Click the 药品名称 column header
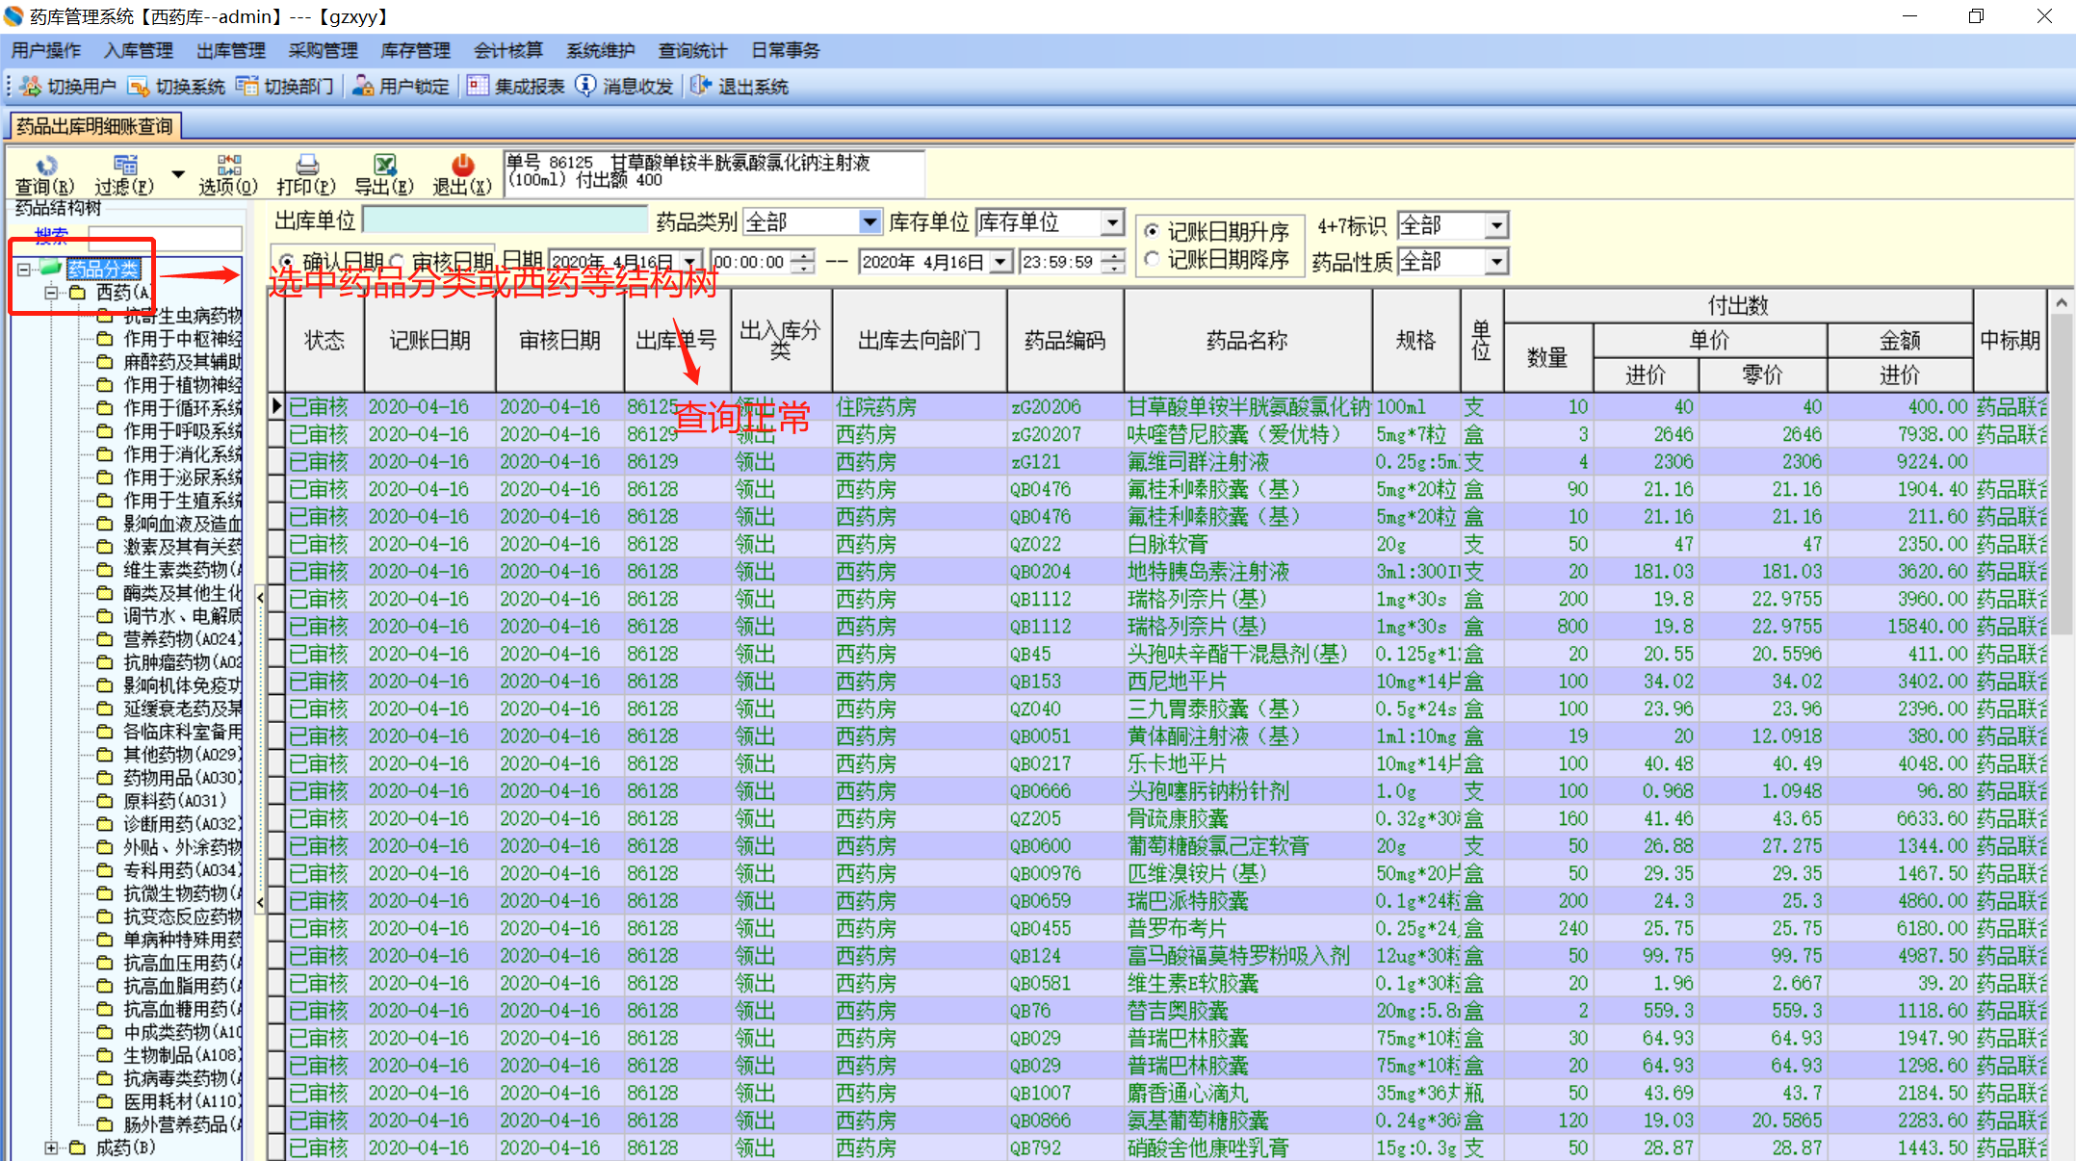This screenshot has height=1161, width=2076. 1247,340
